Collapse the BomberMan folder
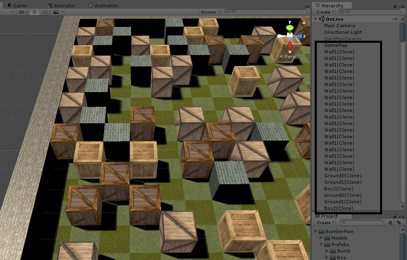The height and width of the screenshot is (260, 407). [316, 231]
